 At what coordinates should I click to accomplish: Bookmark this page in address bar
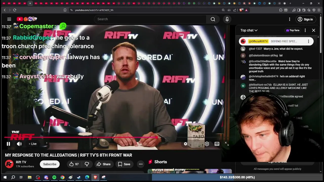click(x=65, y=10)
